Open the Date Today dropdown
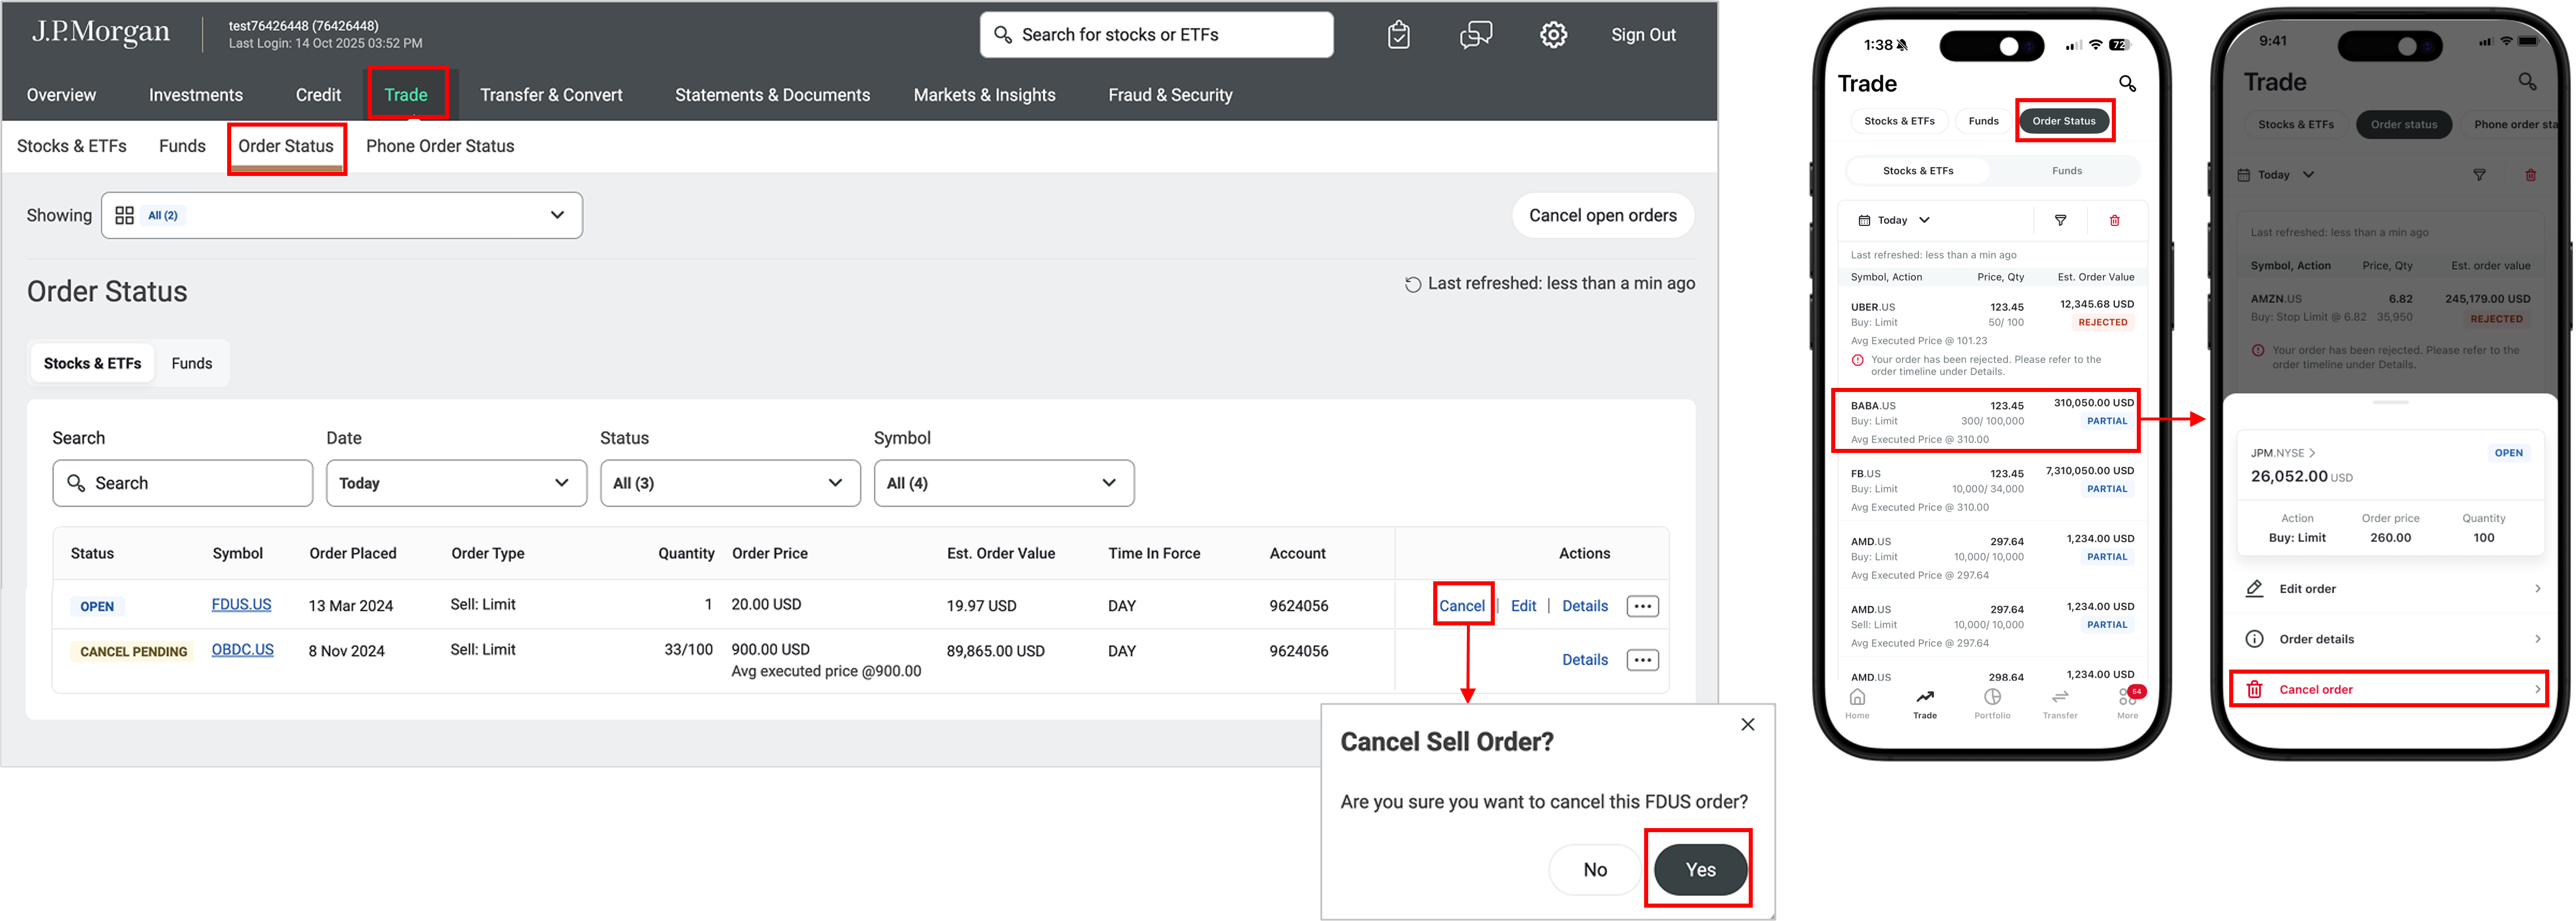The height and width of the screenshot is (921, 2576). (x=456, y=483)
